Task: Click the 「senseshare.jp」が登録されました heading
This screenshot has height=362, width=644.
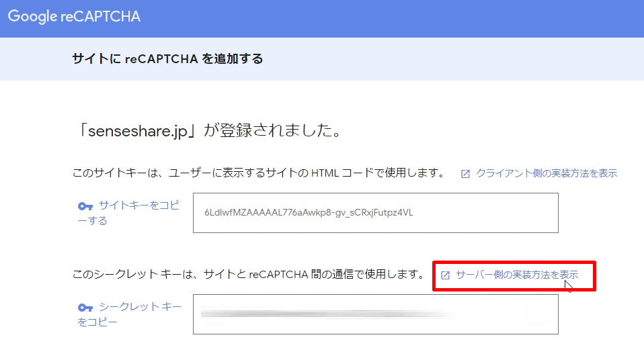Action: pos(209,130)
